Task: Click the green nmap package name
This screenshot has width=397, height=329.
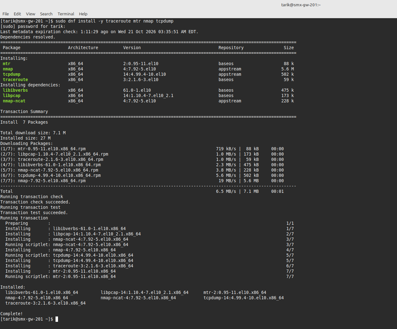Action: pos(8,69)
